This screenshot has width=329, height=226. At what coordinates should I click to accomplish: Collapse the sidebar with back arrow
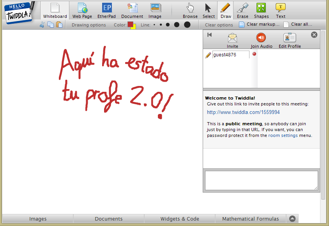(x=209, y=35)
